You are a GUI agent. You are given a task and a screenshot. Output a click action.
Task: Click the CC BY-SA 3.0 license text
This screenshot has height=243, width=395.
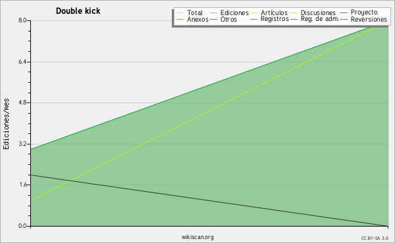tap(375, 238)
